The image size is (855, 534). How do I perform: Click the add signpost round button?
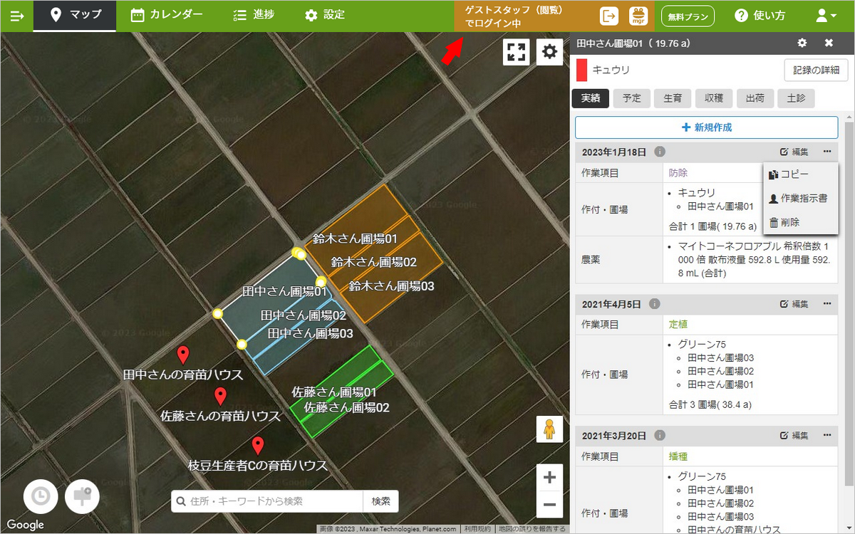[82, 496]
